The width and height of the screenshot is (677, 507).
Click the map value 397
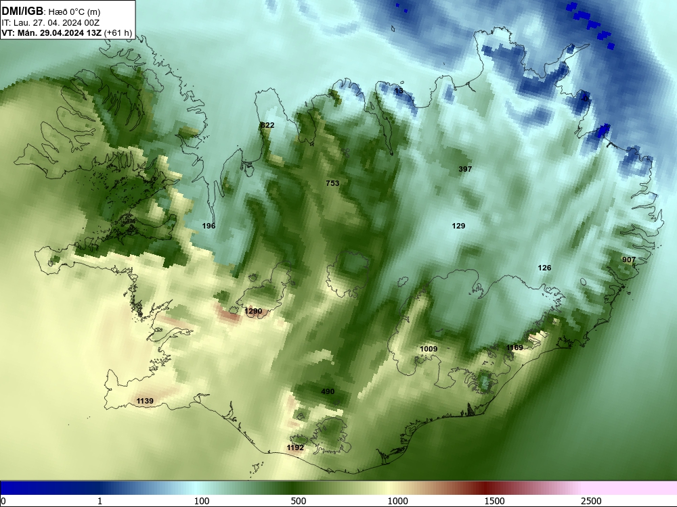point(465,169)
